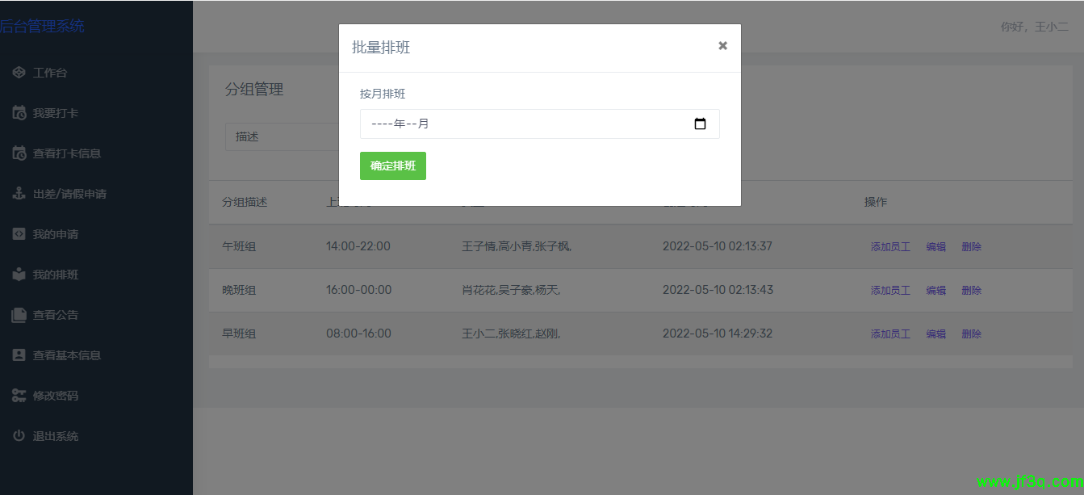Click the copy icon beside 查看公告

click(x=19, y=315)
